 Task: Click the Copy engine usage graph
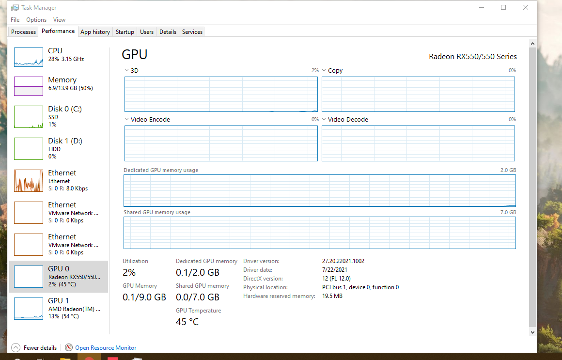(418, 94)
